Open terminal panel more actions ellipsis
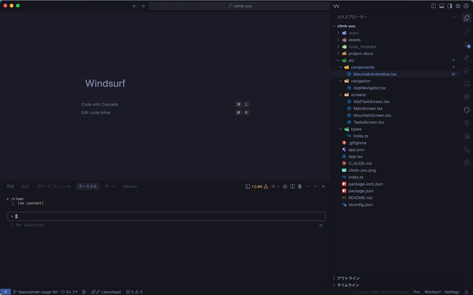473x295 pixels. pyautogui.click(x=307, y=186)
